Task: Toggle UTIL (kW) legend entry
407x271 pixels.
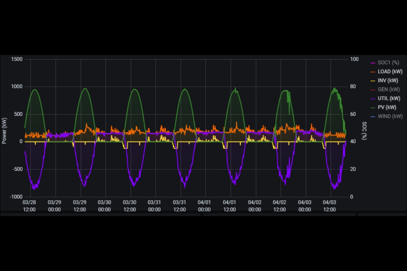Action: click(x=389, y=99)
